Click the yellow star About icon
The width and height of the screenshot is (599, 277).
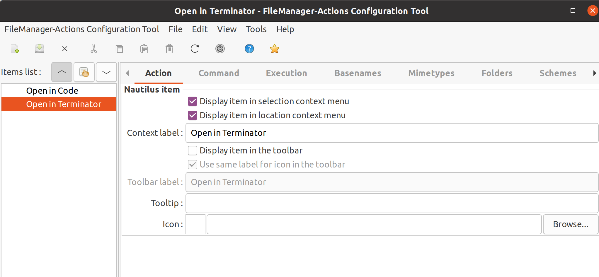pyautogui.click(x=275, y=49)
